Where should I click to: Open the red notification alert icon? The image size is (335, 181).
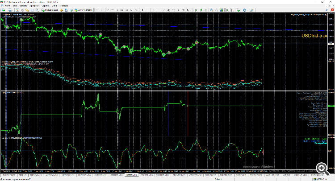[332, 10]
